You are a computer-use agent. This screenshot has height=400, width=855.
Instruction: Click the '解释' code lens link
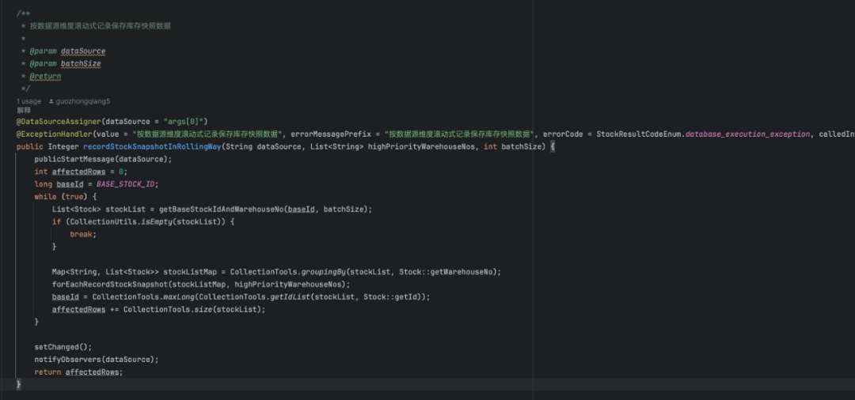click(x=24, y=110)
